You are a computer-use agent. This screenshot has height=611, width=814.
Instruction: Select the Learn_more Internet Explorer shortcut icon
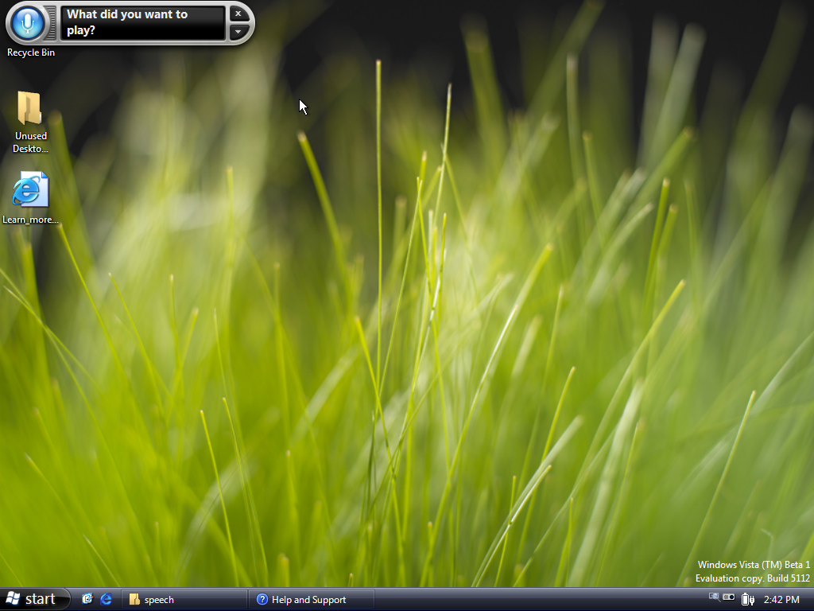point(30,189)
